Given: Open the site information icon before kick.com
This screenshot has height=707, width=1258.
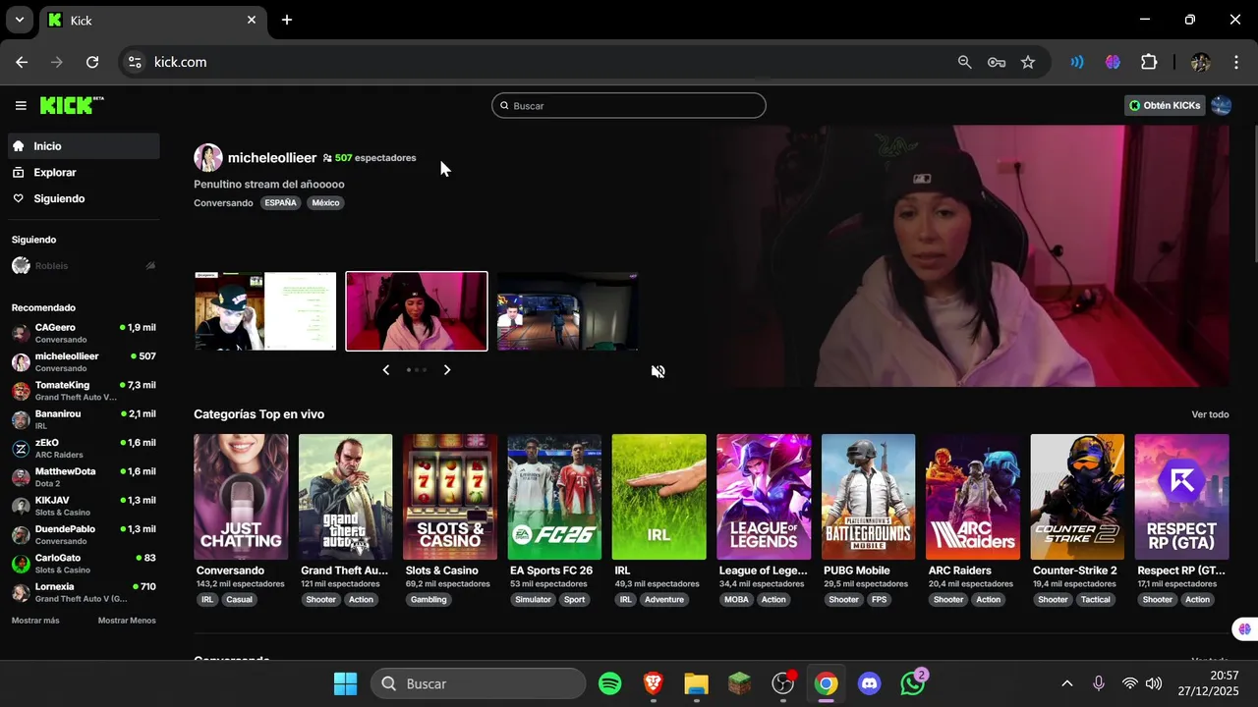Looking at the screenshot, I should pyautogui.click(x=136, y=62).
